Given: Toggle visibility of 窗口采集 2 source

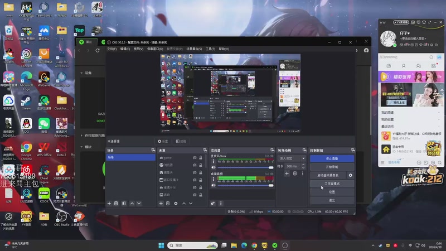Looking at the screenshot, I should pos(195,180).
